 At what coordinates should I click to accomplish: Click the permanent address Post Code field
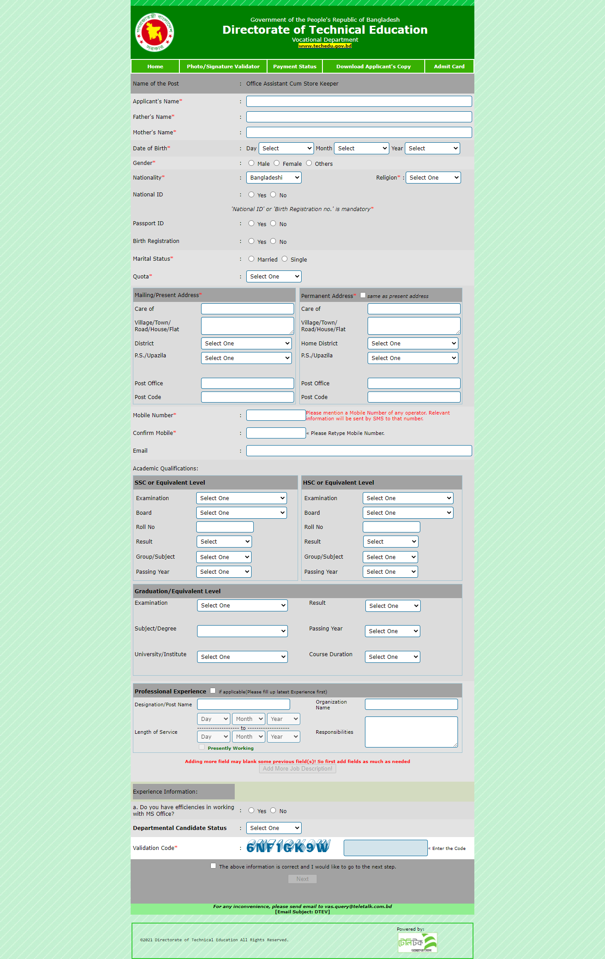click(x=414, y=397)
